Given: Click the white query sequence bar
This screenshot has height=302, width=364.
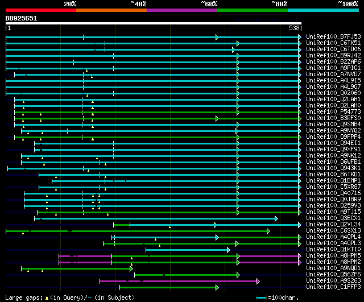Looking at the screenshot, I should (154, 23).
